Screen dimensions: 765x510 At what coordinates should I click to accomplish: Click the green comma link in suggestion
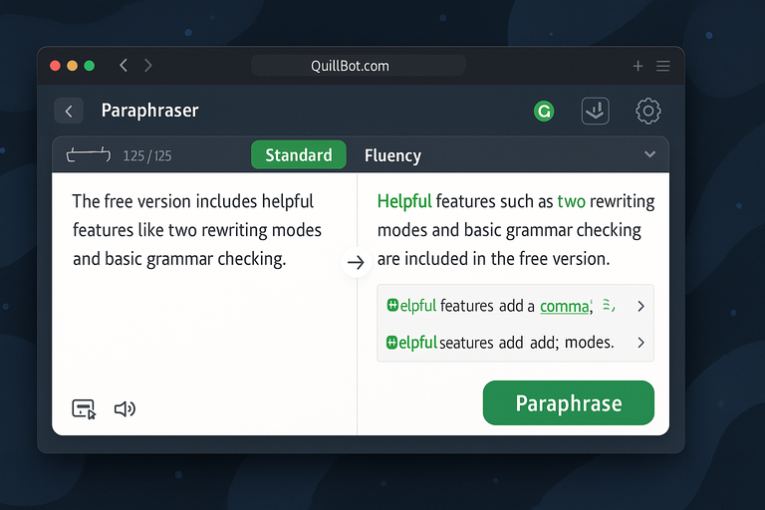click(x=565, y=306)
